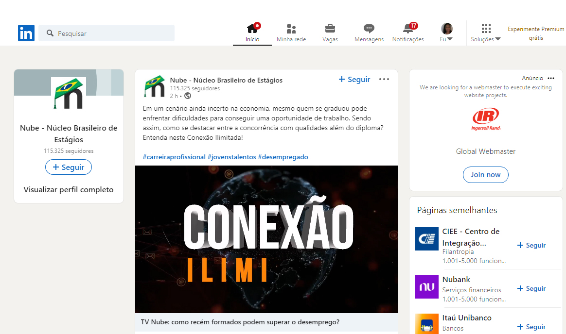Click the Experimente Premium grátis link
Screen dimensions: 566x334
[536, 33]
